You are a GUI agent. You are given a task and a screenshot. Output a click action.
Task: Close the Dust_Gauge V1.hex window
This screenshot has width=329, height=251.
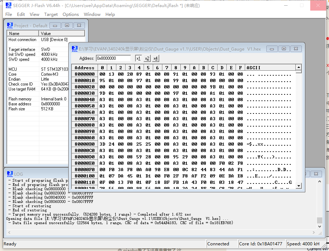click(296, 49)
